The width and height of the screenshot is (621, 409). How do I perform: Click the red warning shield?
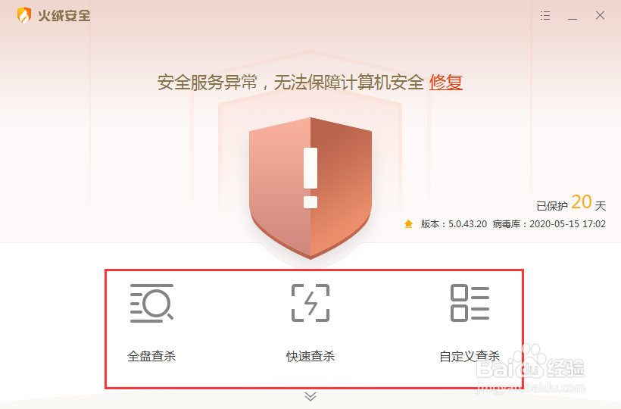(x=310, y=189)
